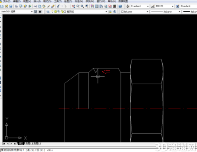The height and width of the screenshot is (152, 197).
Task: Open the ISO-25 dimension style dropdown
Action: tap(173, 6)
